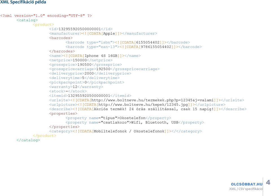Viewport: 271px width, 196px height.
Task: Click the xml version declaration line
Action: pyautogui.click(x=46, y=16)
